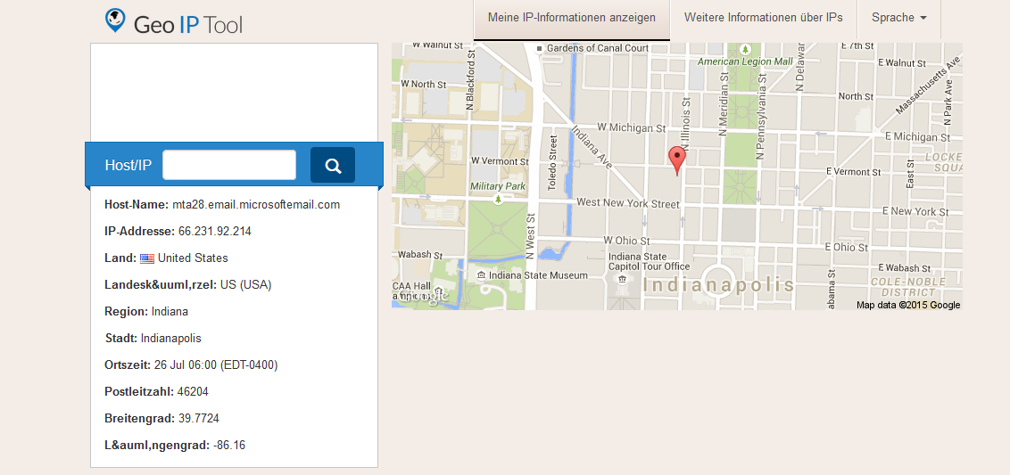Click the Host-Name mta28.email.microsoftemail.com value
The image size is (1010, 475).
click(256, 205)
